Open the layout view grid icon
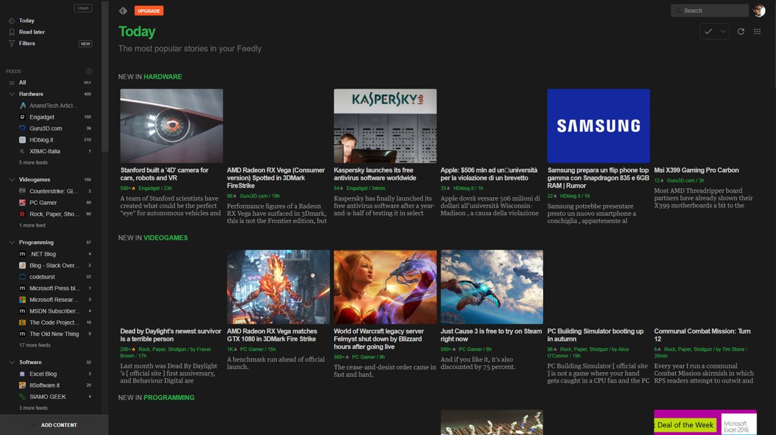 (757, 30)
